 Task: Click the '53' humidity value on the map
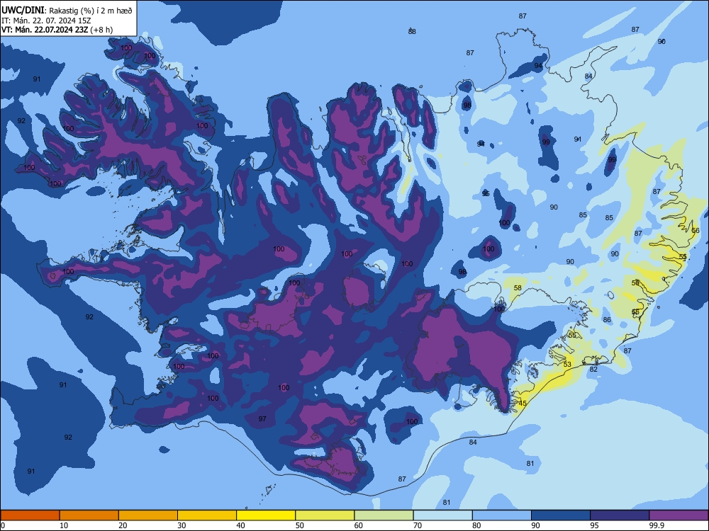pos(567,364)
